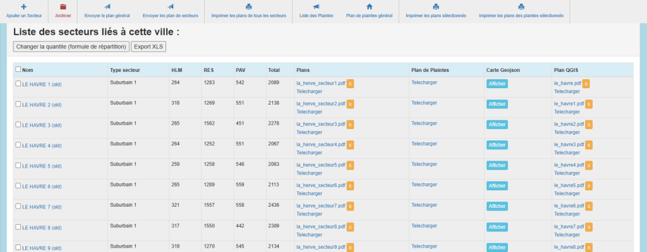Click RES value 1562 in LE HAVRE 3 row
647x252 pixels.
[x=209, y=123]
